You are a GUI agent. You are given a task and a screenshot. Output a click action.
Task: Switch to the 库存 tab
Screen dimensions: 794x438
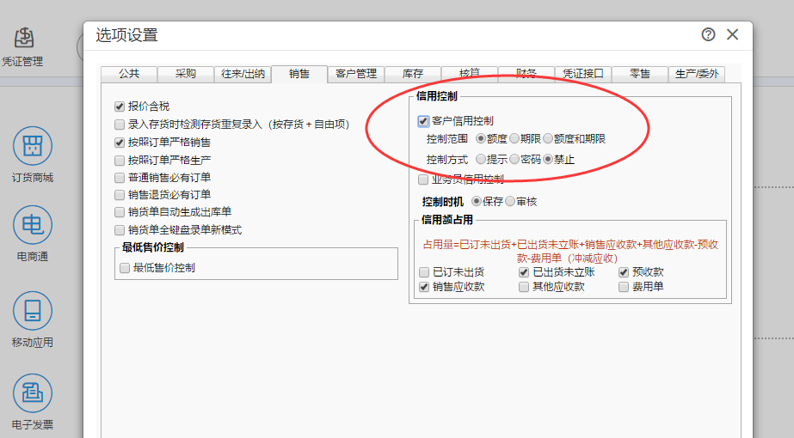point(413,74)
